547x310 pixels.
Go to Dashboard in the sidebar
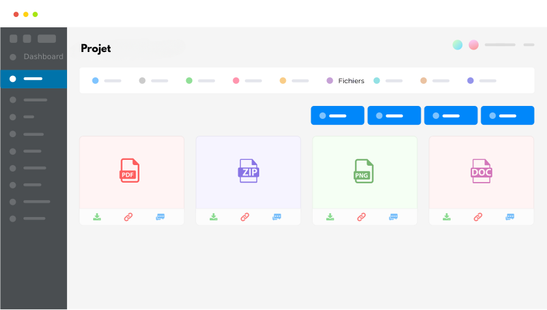pos(43,57)
